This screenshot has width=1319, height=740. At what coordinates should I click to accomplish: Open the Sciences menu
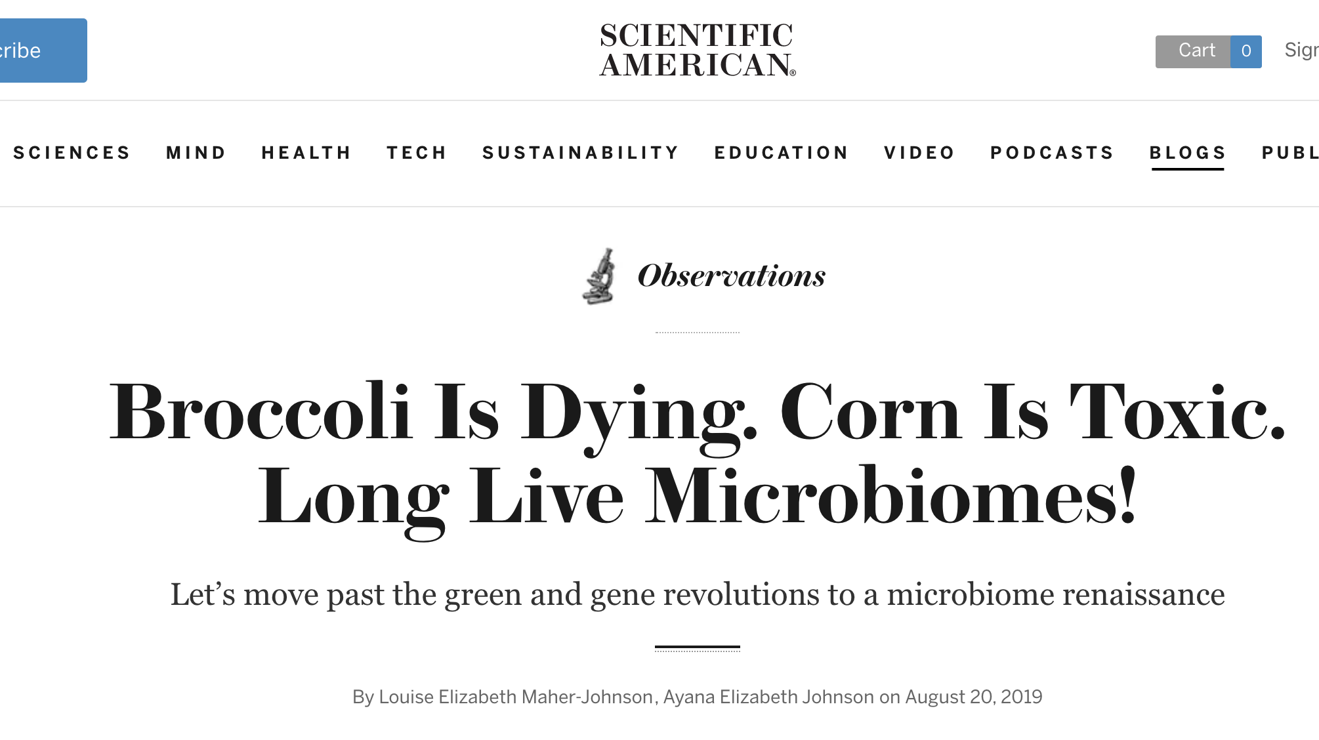tap(72, 153)
